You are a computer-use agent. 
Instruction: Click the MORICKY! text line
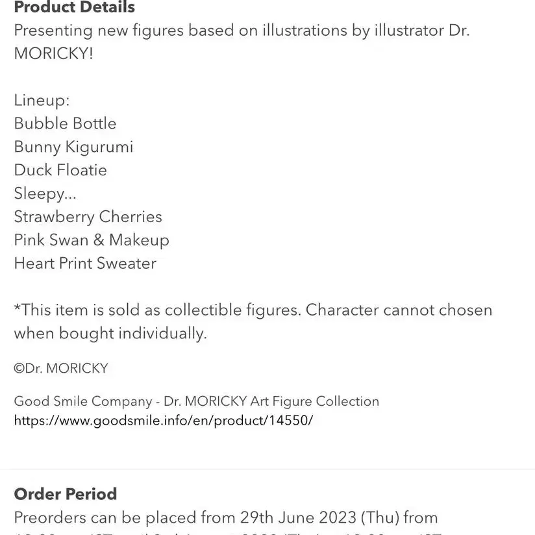pos(54,53)
